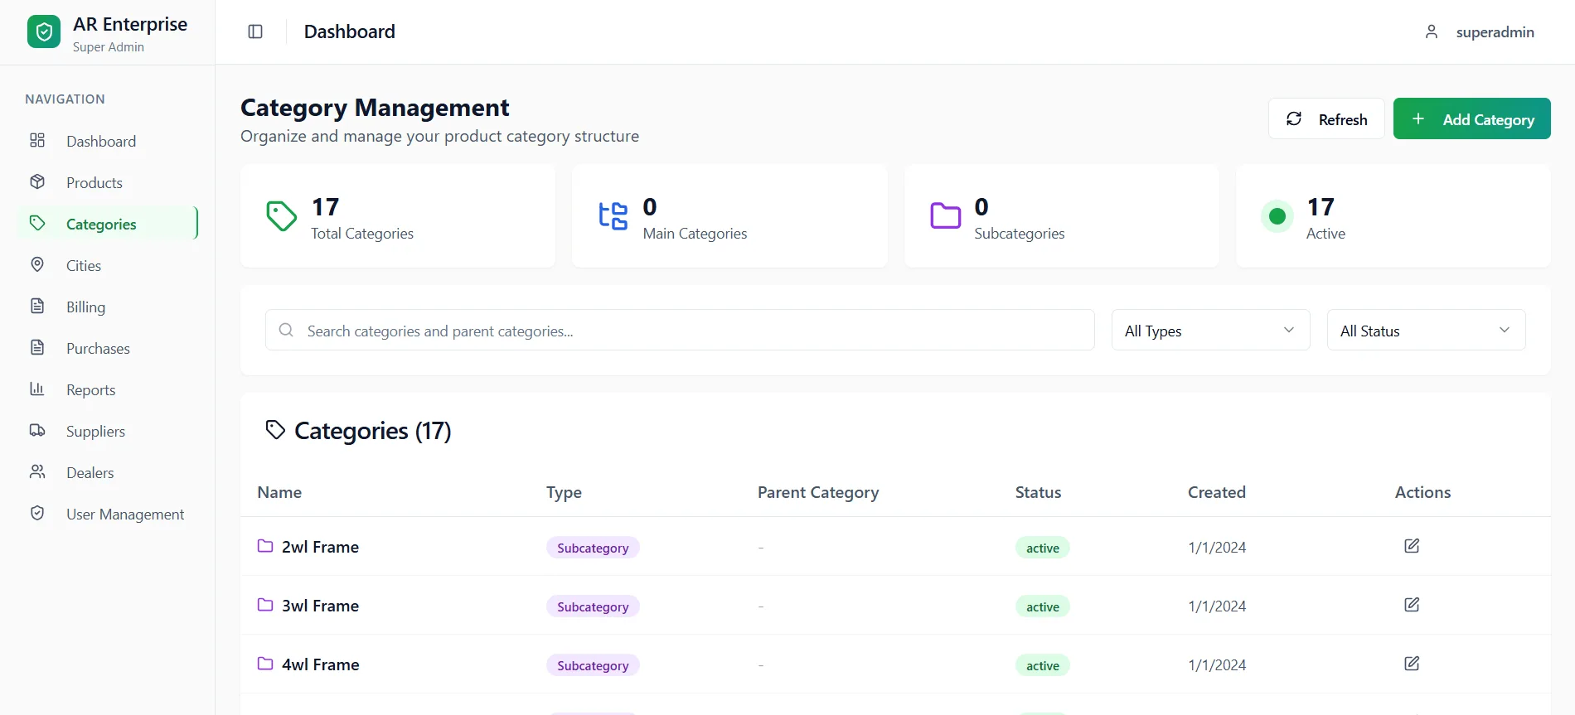Click the Purchases document icon
Image resolution: width=1575 pixels, height=715 pixels.
tap(37, 347)
